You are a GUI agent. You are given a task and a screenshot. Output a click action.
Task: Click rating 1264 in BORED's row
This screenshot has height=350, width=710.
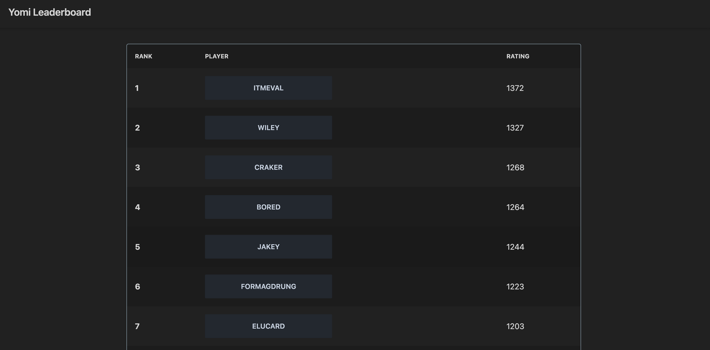[x=515, y=207]
